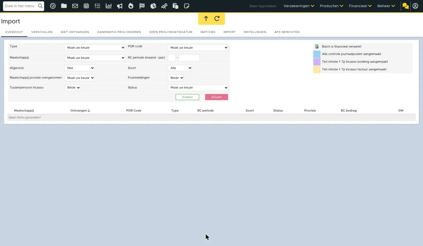The height and width of the screenshot is (246, 423).
Task: Open the Maatschappij dropdown
Action: pyautogui.click(x=95, y=58)
